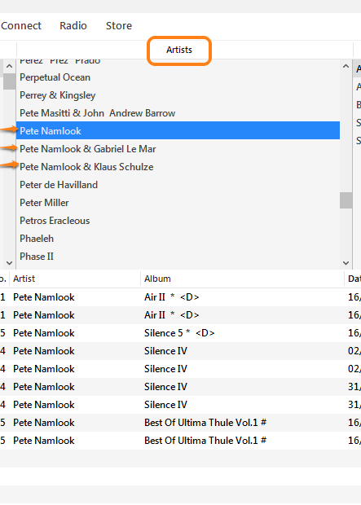
Task: Select highlighted Pete Namlook in Artists list
Action: (178, 131)
